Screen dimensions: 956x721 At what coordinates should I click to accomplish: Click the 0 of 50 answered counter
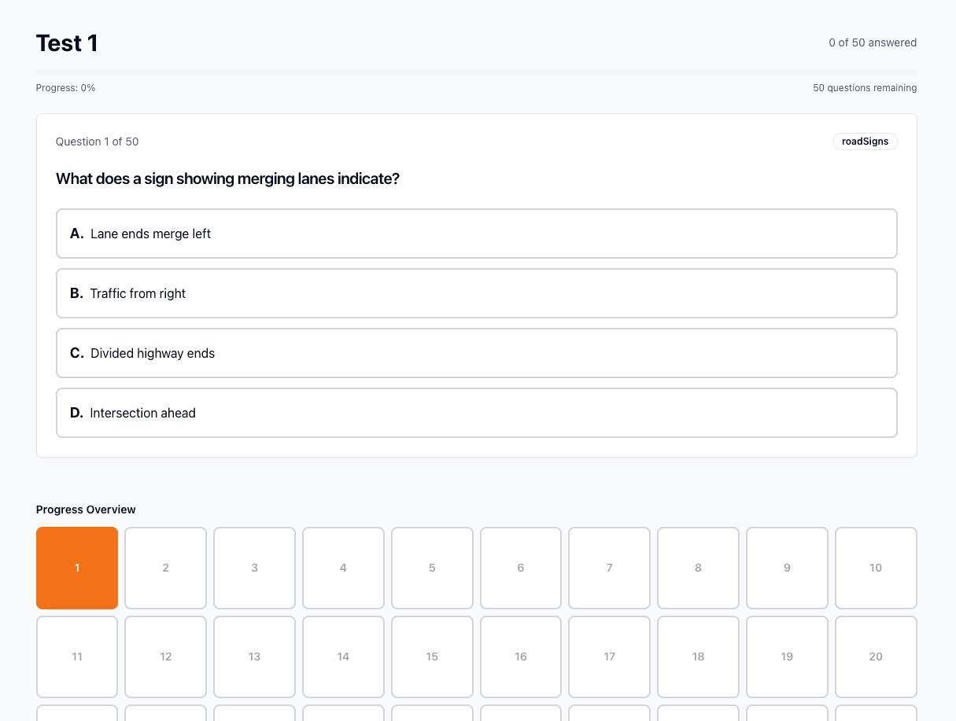[x=873, y=42]
